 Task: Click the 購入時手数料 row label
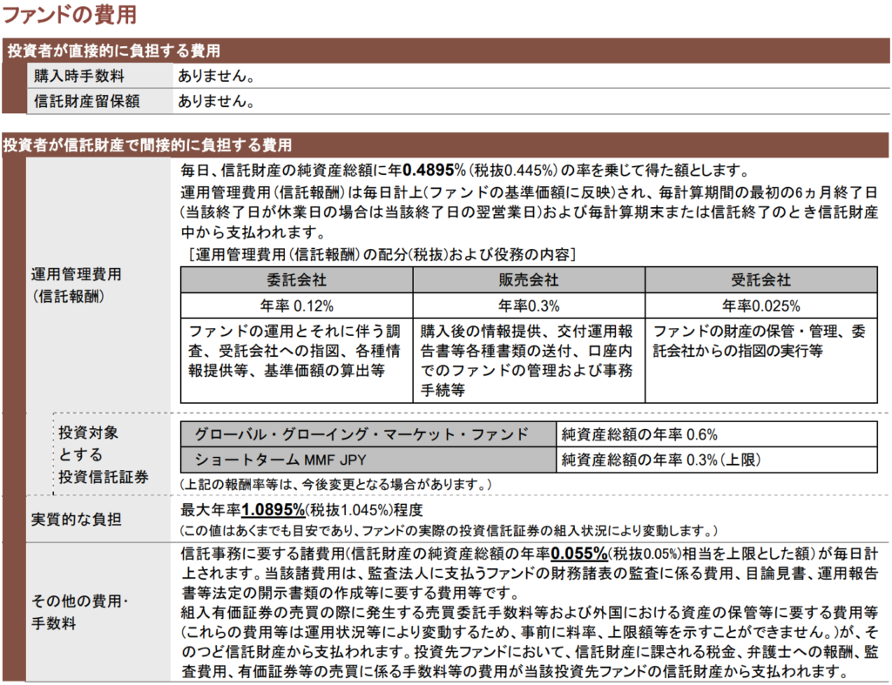tap(79, 76)
